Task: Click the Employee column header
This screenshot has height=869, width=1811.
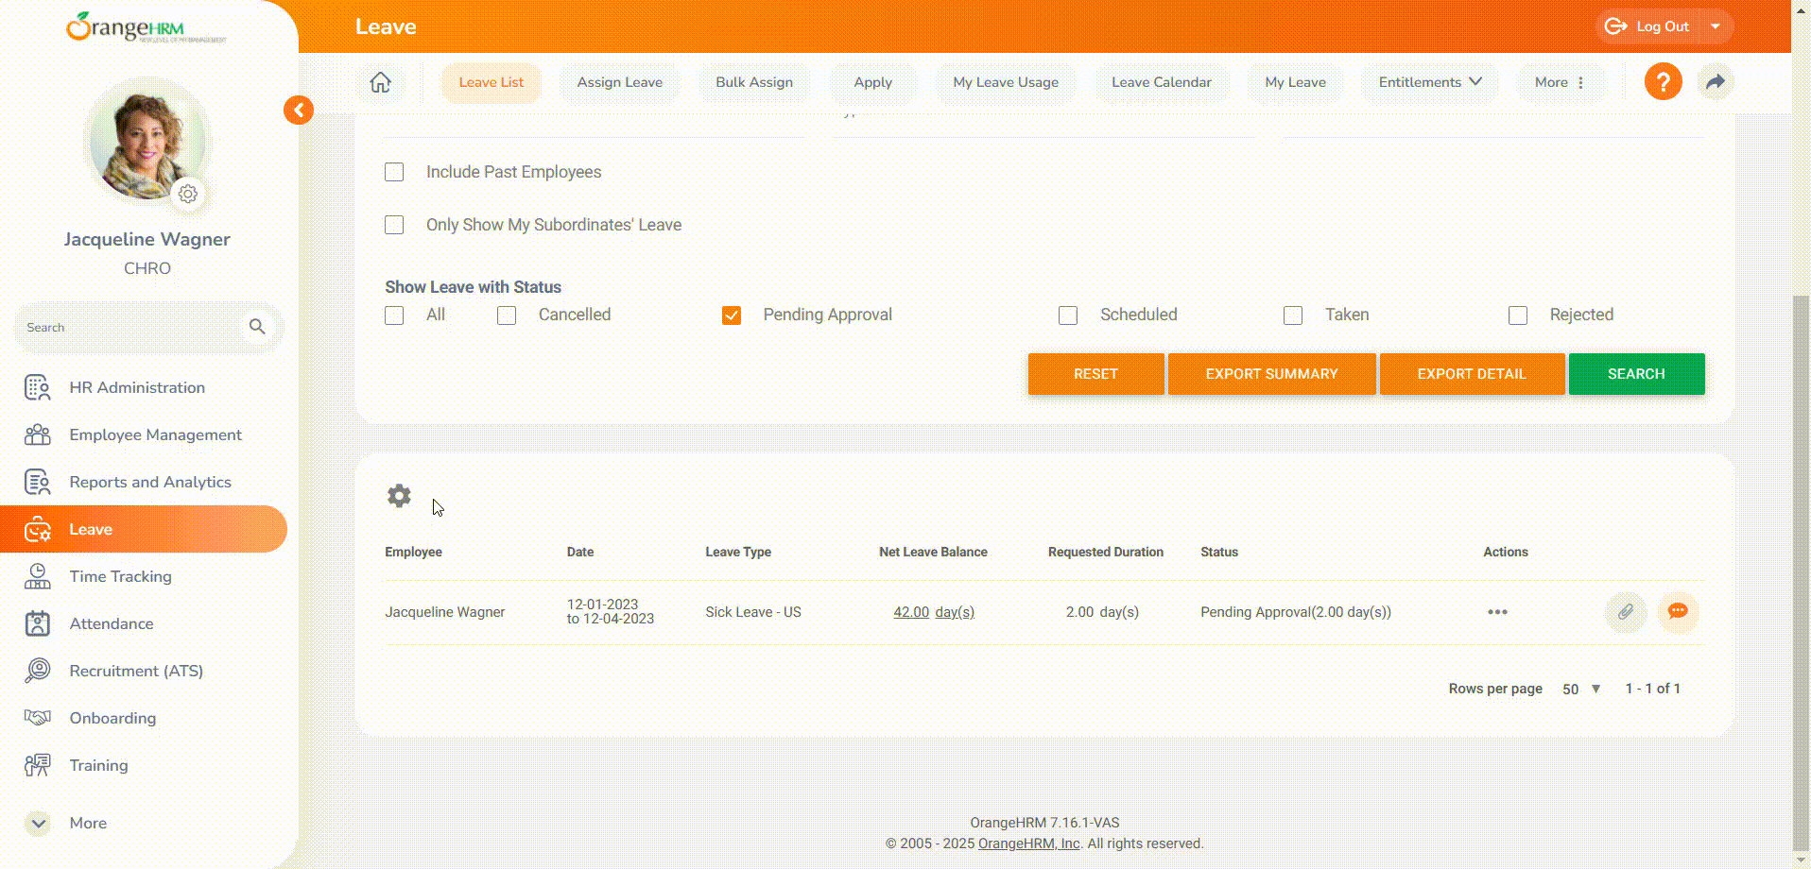Action: pos(413,552)
